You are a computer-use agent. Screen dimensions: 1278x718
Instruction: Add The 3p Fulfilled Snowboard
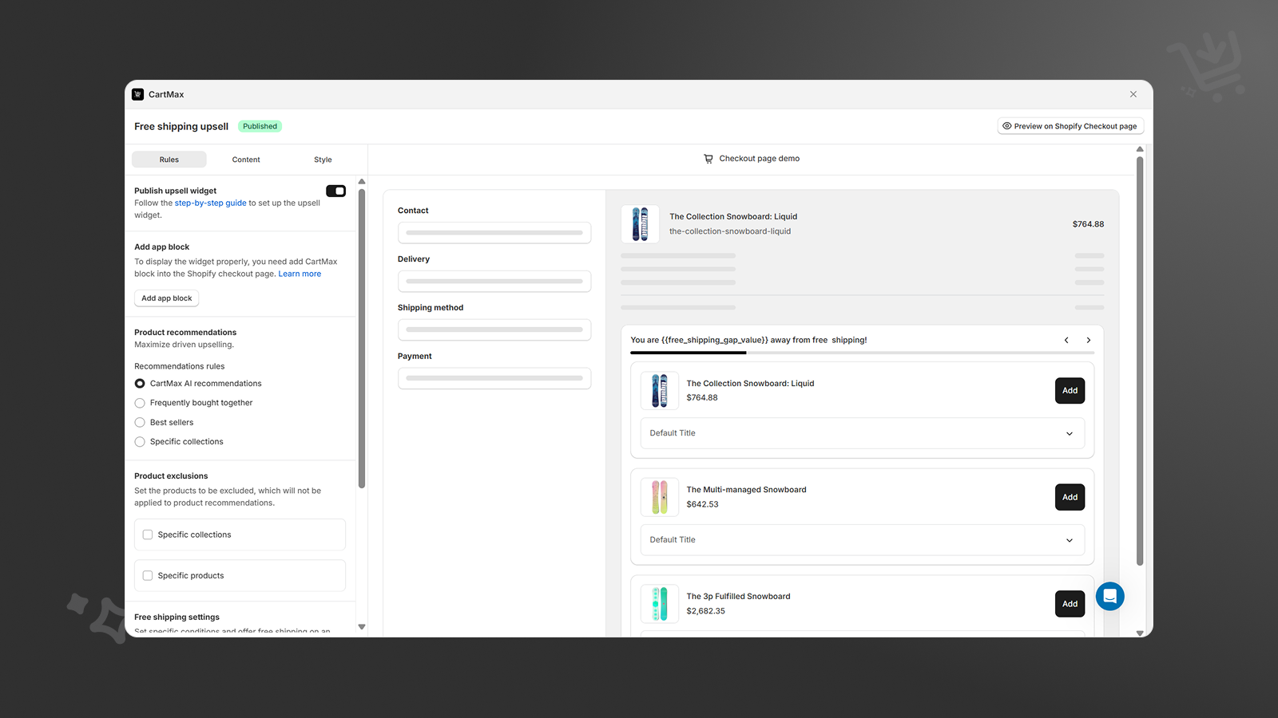1070,604
